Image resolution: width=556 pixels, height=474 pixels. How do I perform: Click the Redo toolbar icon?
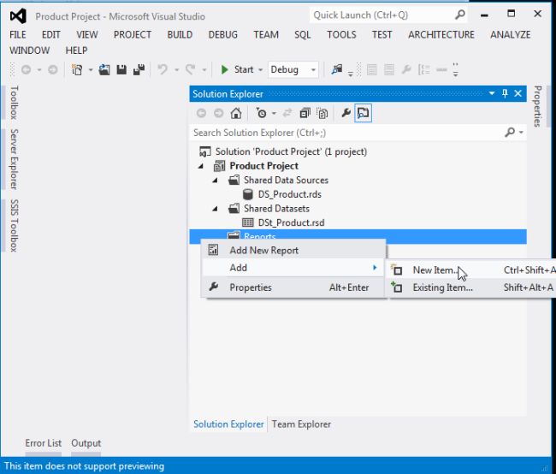191,69
